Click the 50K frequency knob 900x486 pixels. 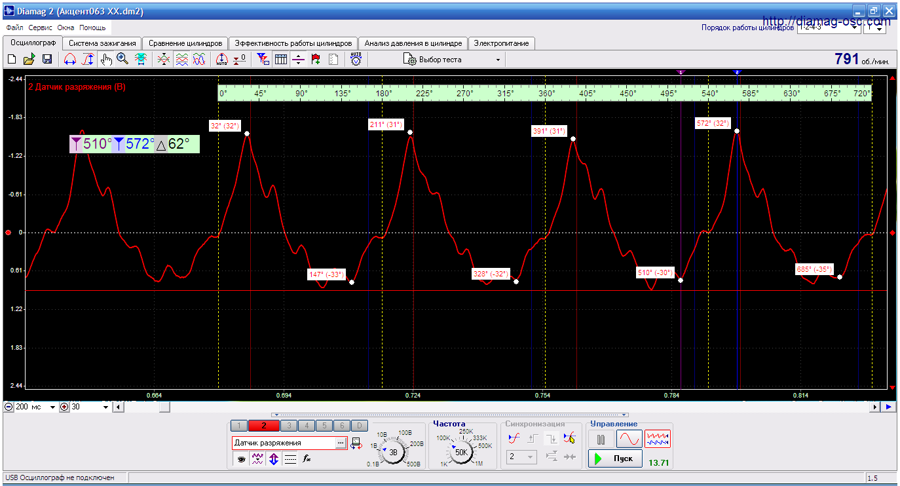click(x=461, y=452)
